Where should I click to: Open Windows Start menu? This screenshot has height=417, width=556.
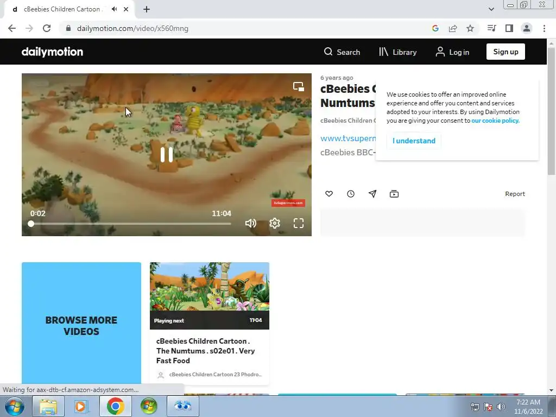[x=14, y=406]
